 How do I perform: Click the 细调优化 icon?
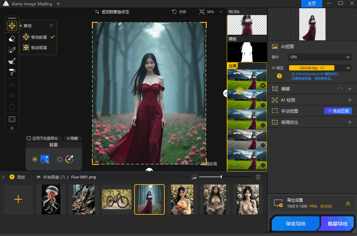[x=275, y=122]
